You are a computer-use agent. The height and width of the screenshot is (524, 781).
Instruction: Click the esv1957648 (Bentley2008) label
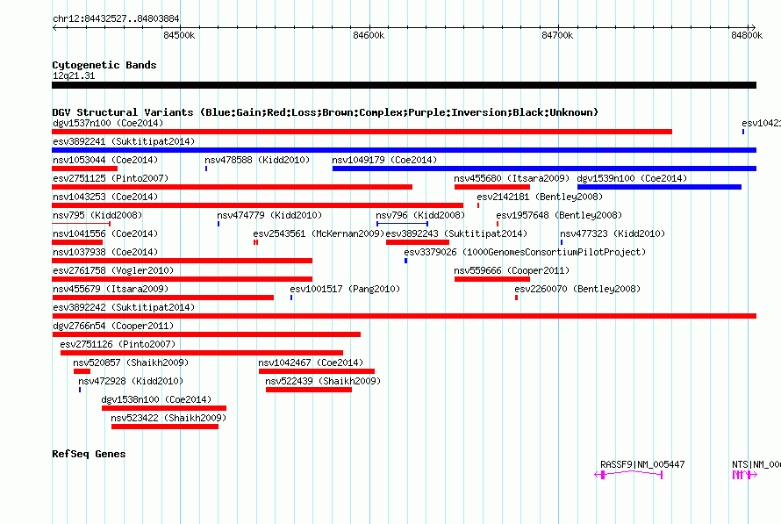point(559,215)
